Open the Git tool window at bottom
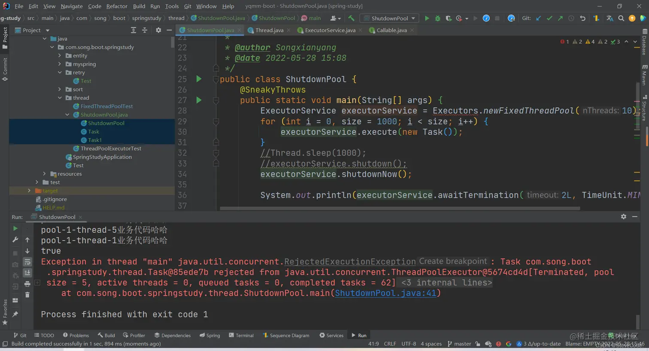 pyautogui.click(x=20, y=336)
